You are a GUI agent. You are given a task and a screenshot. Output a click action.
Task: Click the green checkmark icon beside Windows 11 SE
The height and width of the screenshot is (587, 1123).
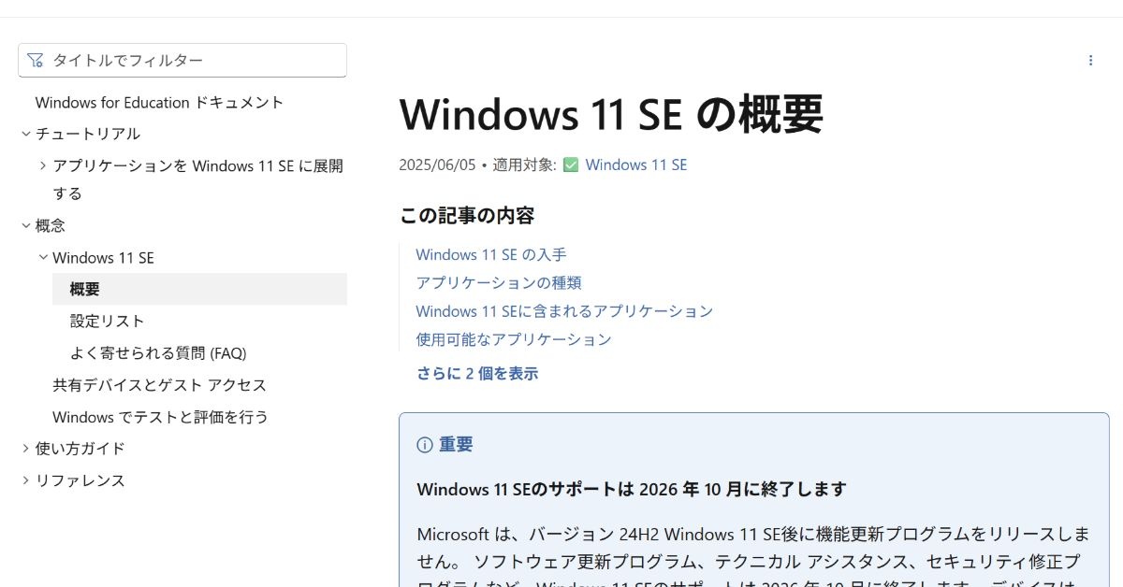click(571, 165)
